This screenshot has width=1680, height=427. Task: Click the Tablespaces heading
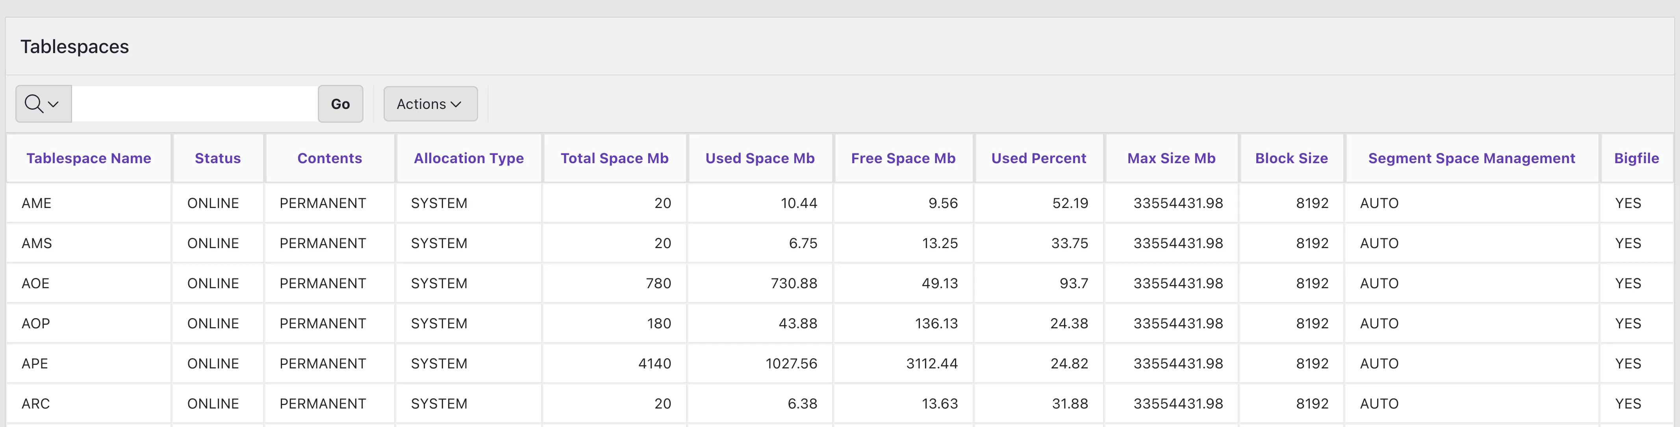[74, 46]
